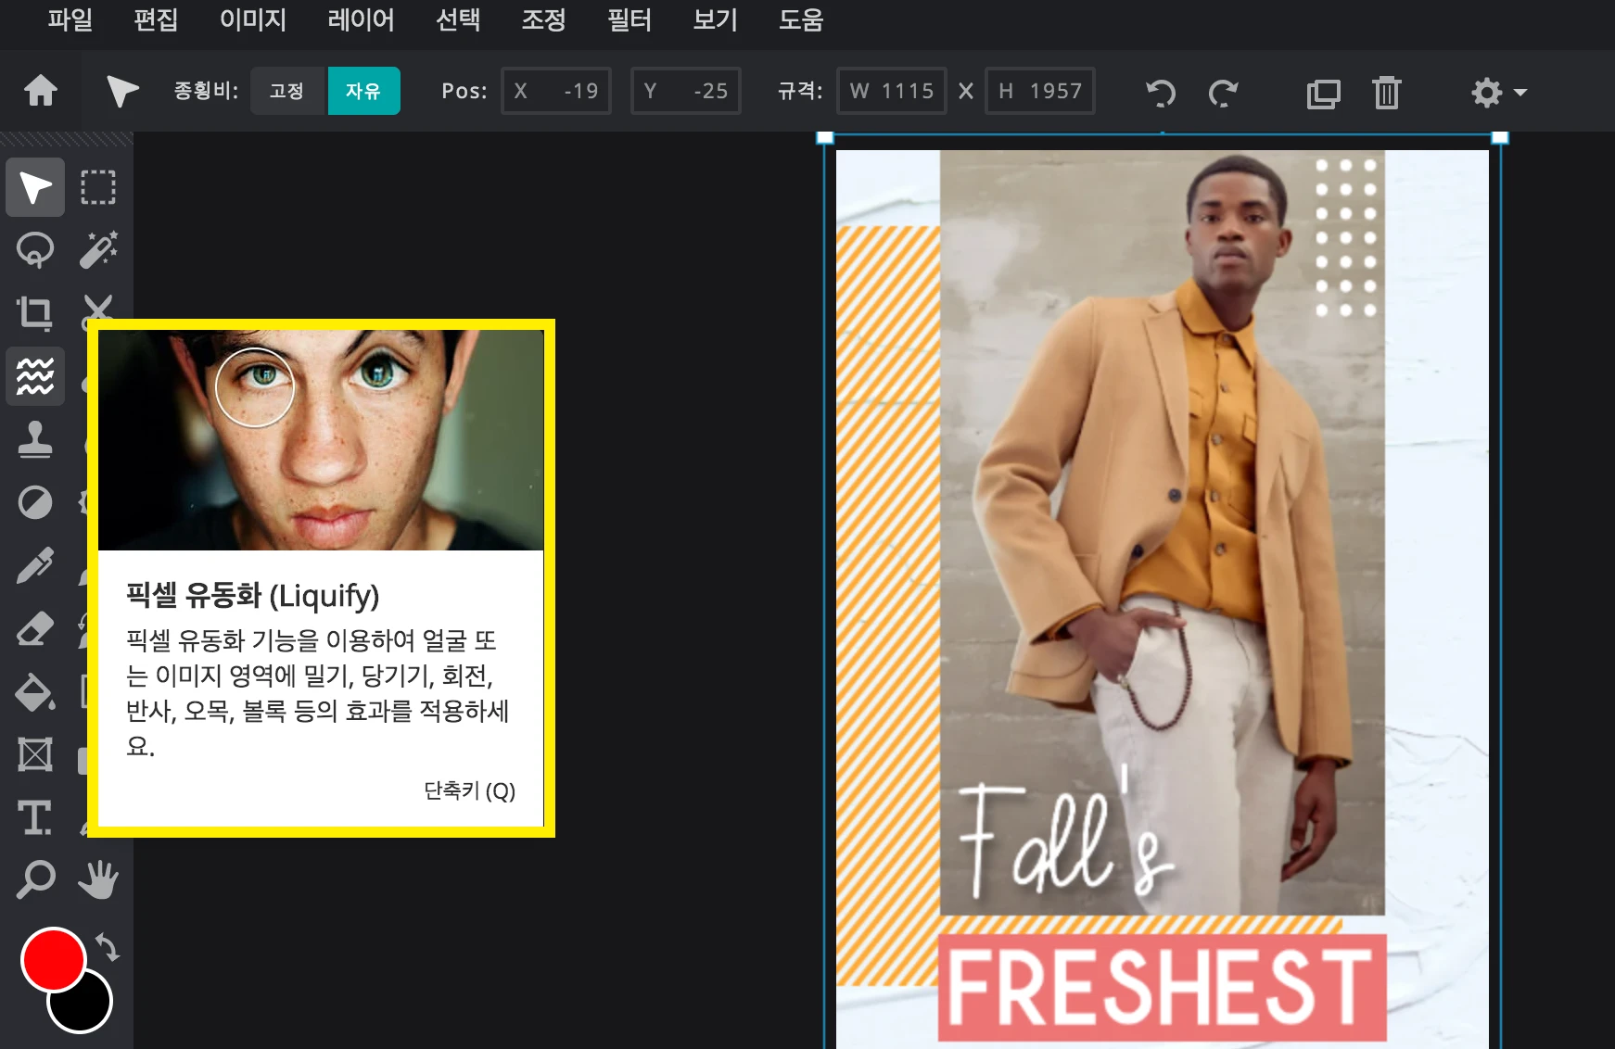Set aspect ratio to 고정 (fixed)

point(287,91)
